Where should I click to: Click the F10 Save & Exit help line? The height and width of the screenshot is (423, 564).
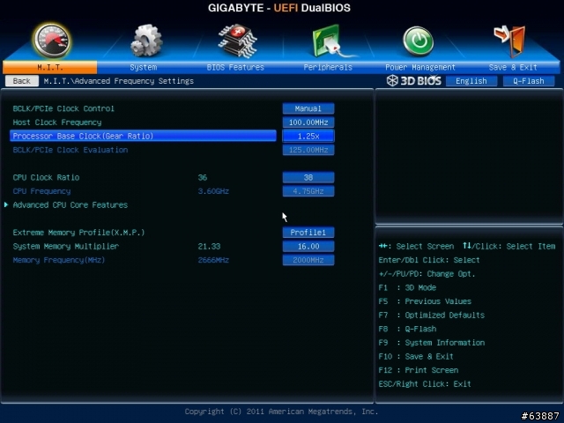click(416, 356)
